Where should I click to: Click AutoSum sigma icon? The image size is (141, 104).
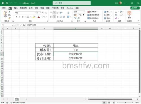(116, 12)
